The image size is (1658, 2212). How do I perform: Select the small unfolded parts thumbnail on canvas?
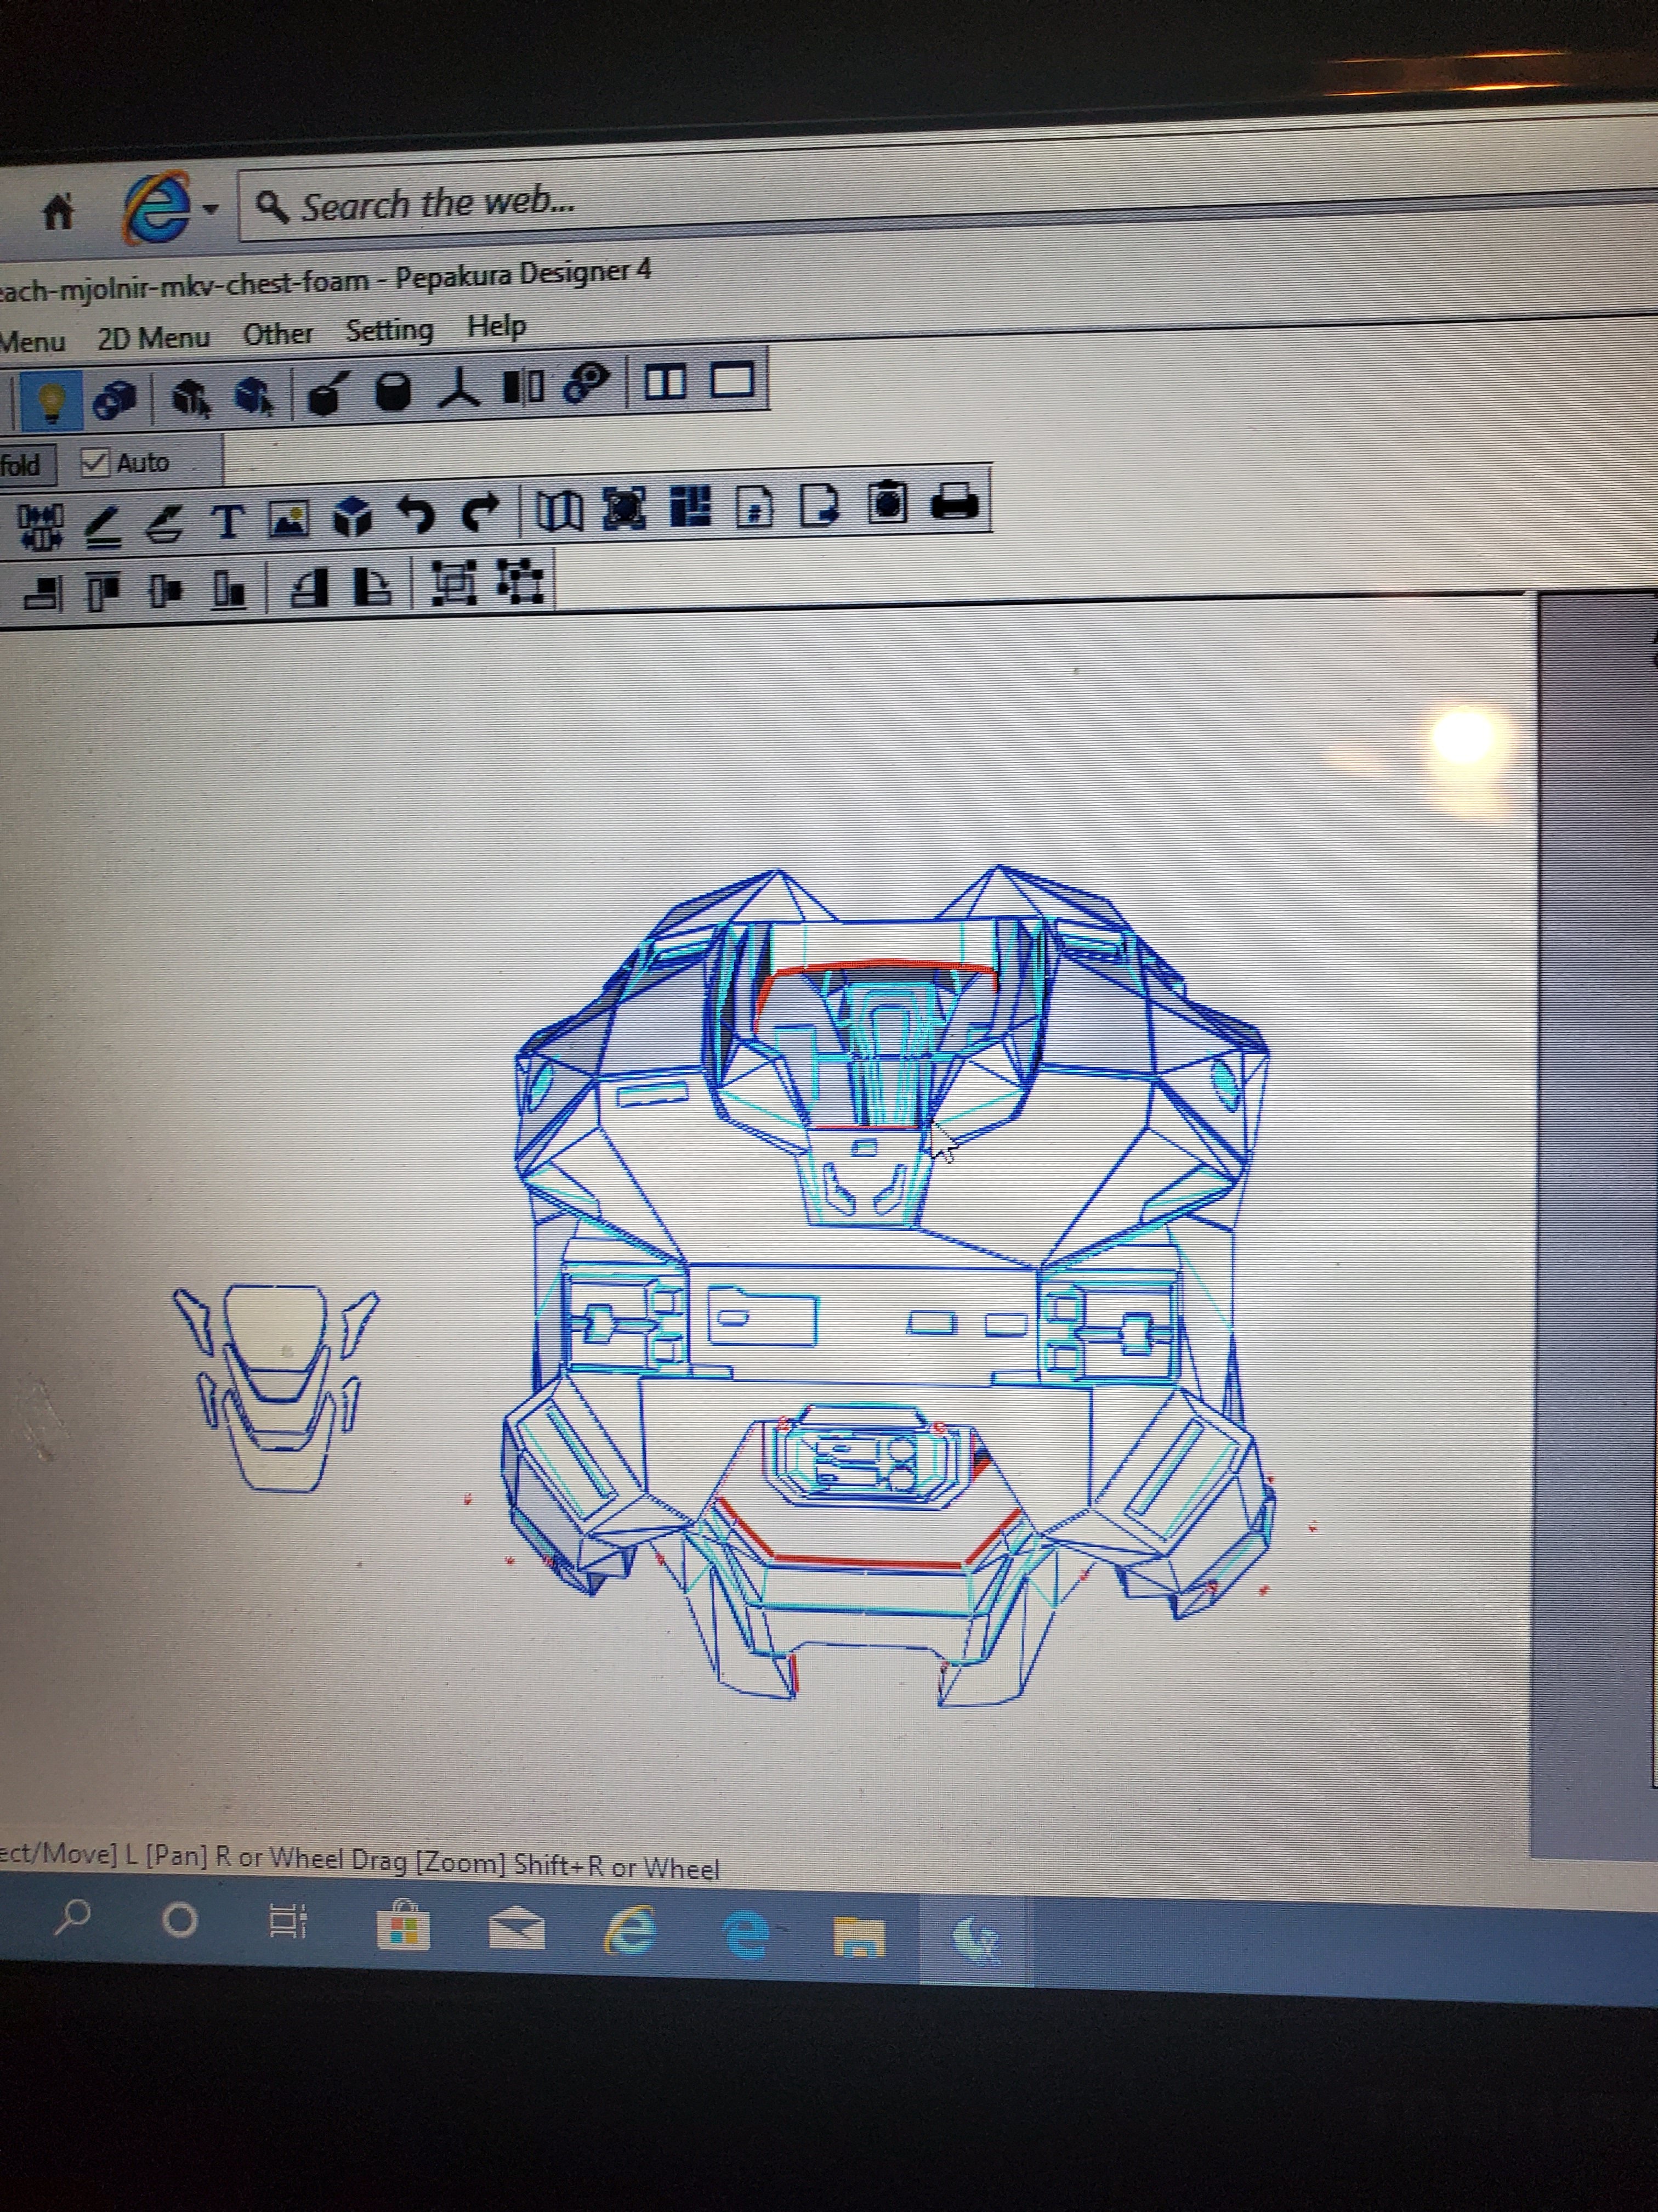[x=276, y=1387]
